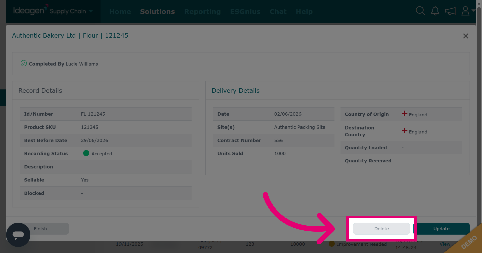Open the Help menu
Viewport: 482px width, 253px height.
(x=304, y=12)
